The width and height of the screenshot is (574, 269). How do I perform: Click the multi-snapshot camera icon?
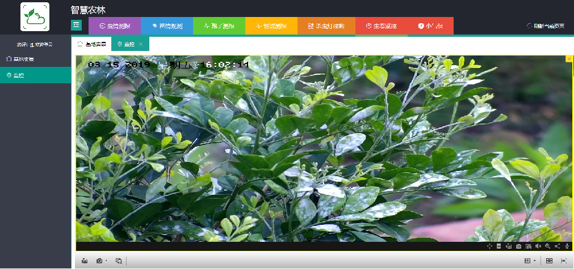coord(528,246)
